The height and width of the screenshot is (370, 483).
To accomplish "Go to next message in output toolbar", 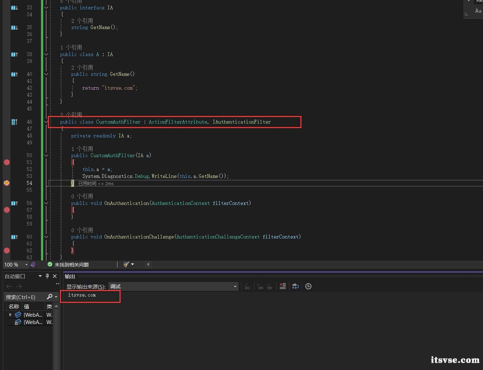I will click(270, 286).
